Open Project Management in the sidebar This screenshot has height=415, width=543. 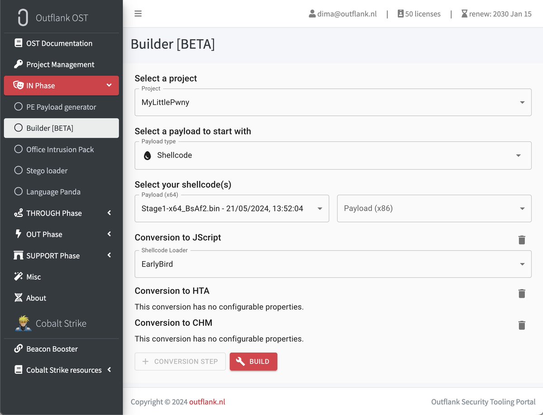[x=62, y=64]
